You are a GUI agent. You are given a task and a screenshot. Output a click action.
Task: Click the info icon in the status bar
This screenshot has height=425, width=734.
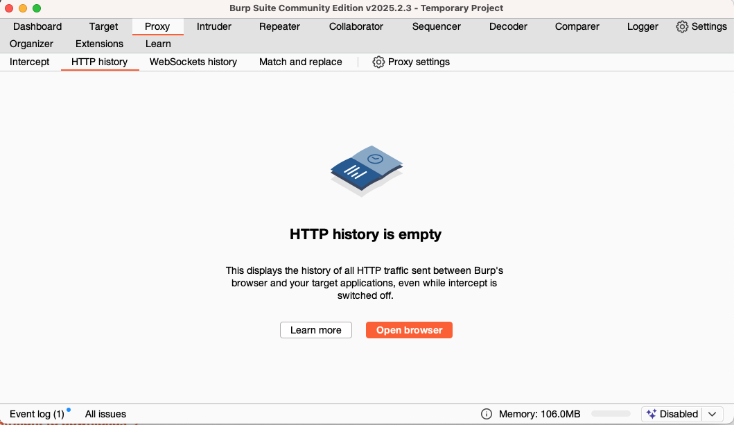click(x=487, y=414)
